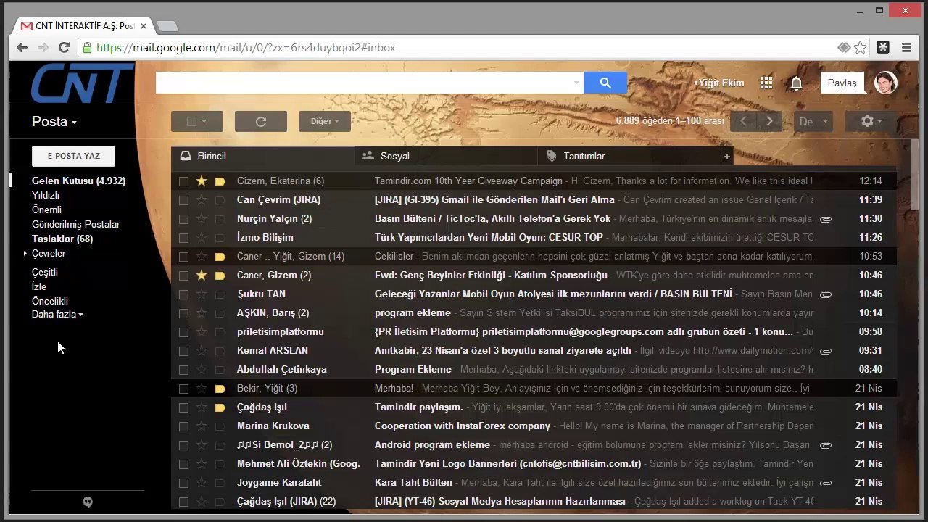Click the browser address bar

point(464,47)
